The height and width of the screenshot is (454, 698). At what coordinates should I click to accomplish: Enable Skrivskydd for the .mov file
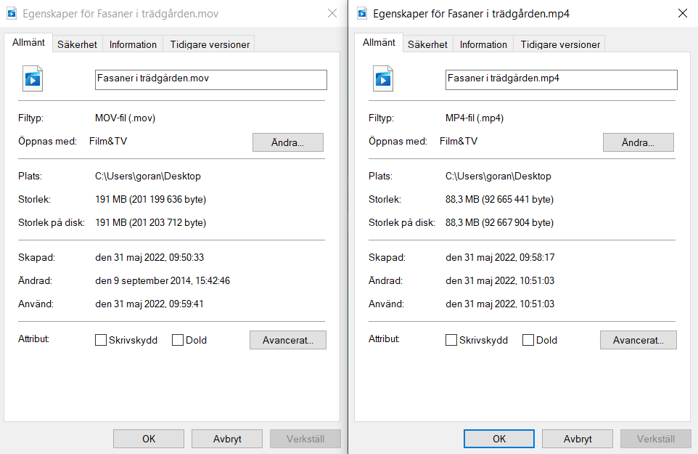[x=101, y=340]
